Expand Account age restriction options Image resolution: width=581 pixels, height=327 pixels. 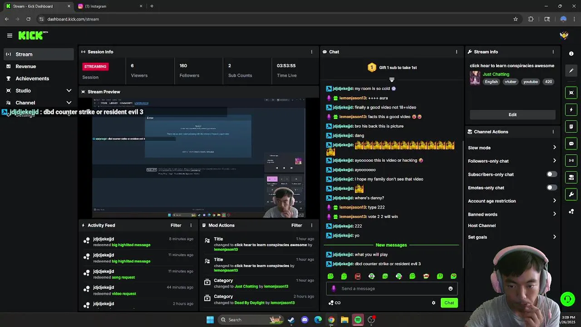[x=554, y=201]
